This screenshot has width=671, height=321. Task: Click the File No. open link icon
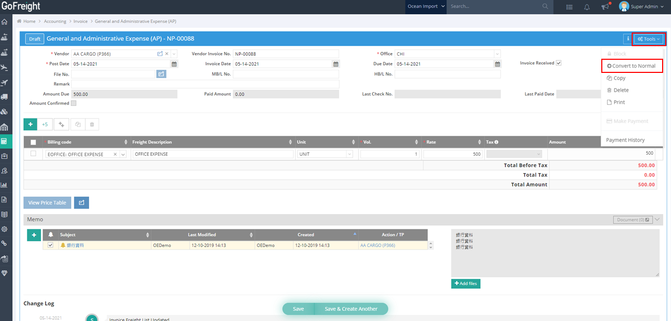pyautogui.click(x=161, y=74)
